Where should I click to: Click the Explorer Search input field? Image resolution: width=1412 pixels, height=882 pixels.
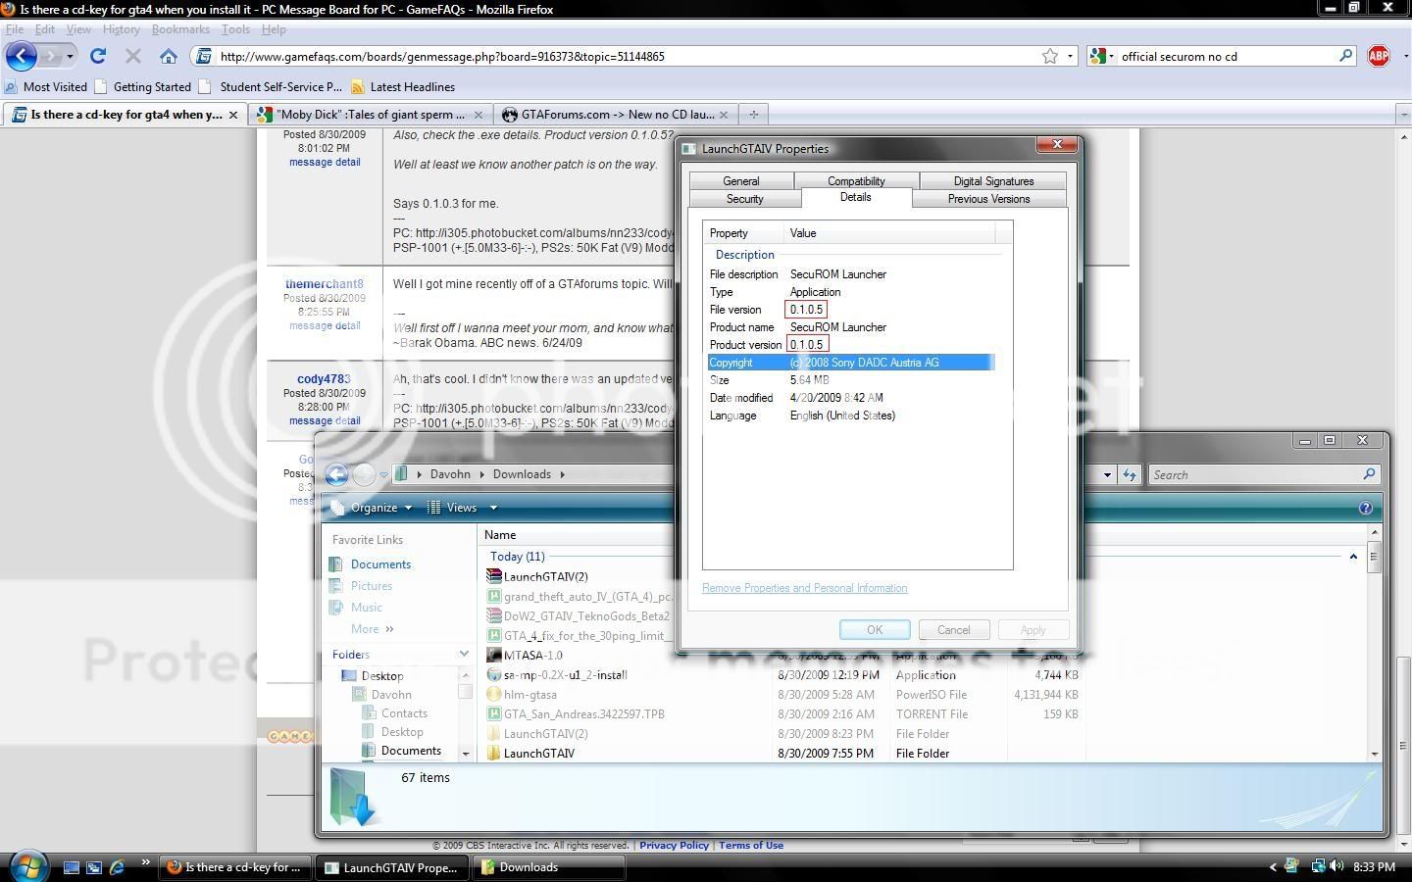(x=1255, y=474)
